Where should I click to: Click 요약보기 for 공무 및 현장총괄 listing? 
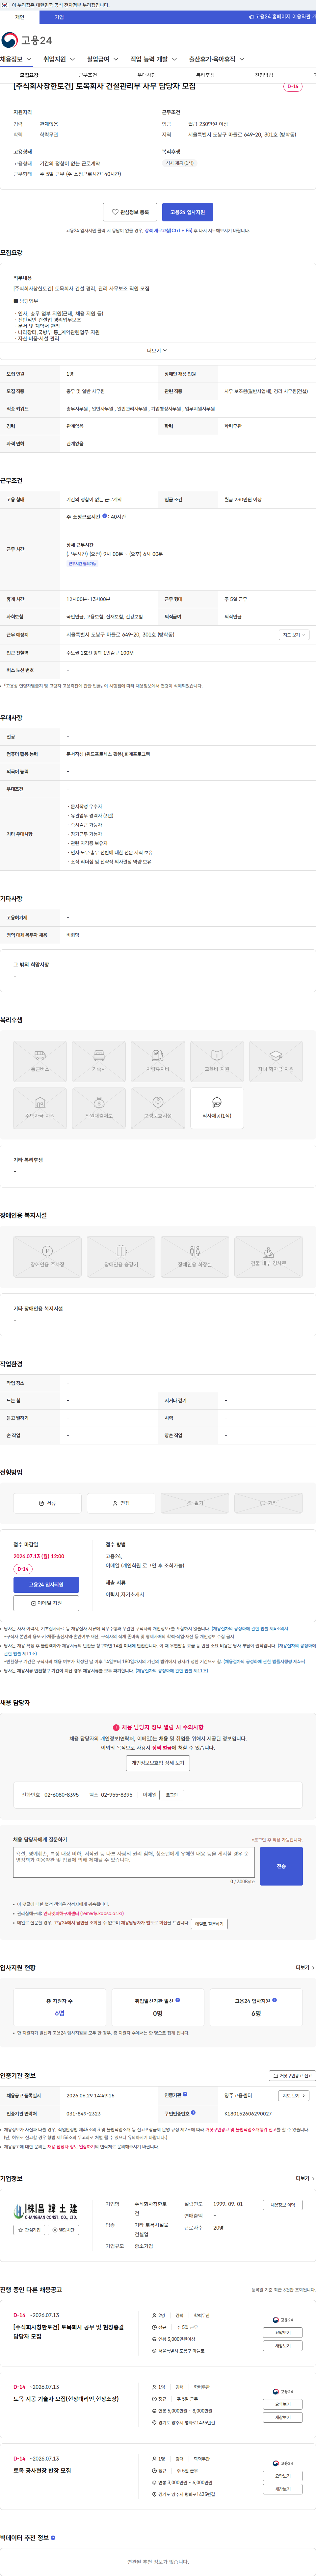(x=283, y=2332)
